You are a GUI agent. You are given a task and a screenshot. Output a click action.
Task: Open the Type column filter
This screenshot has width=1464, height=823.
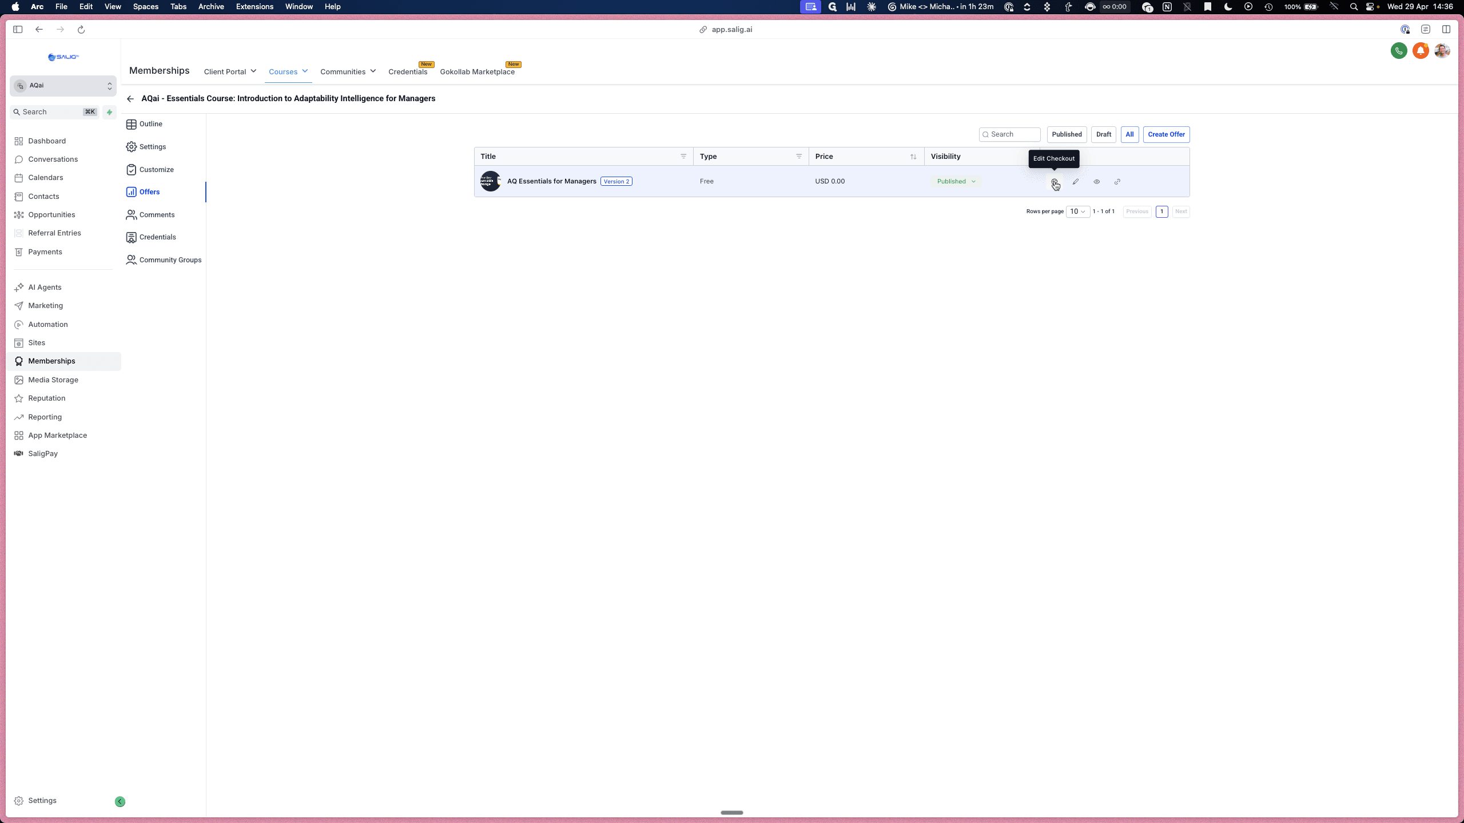(799, 157)
